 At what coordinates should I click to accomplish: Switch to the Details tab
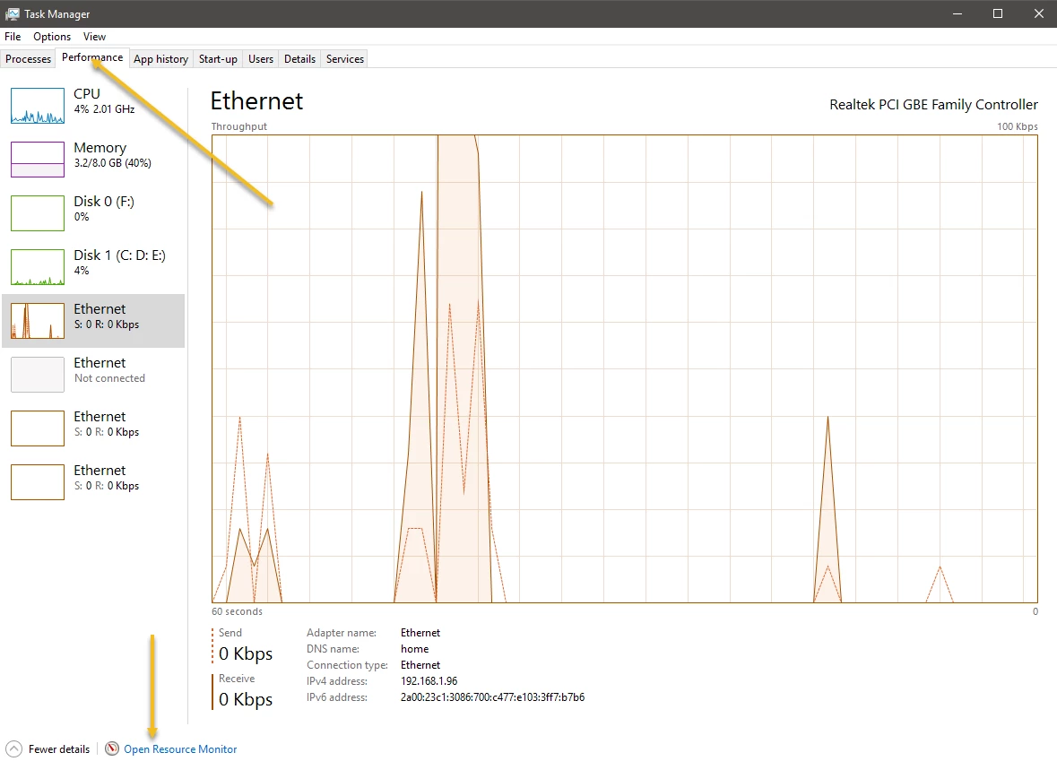click(300, 58)
